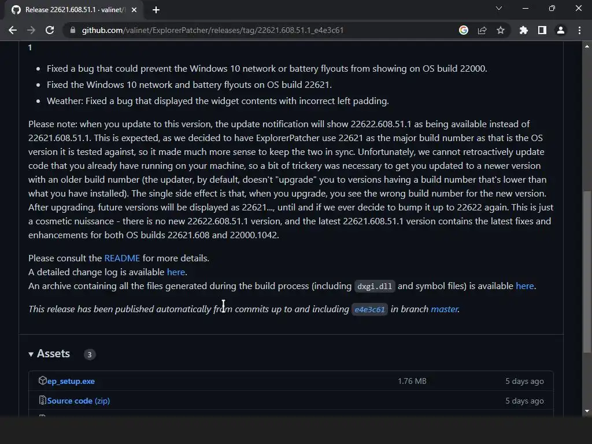
Task: Click the ep_setup.exe package icon
Action: click(42, 380)
